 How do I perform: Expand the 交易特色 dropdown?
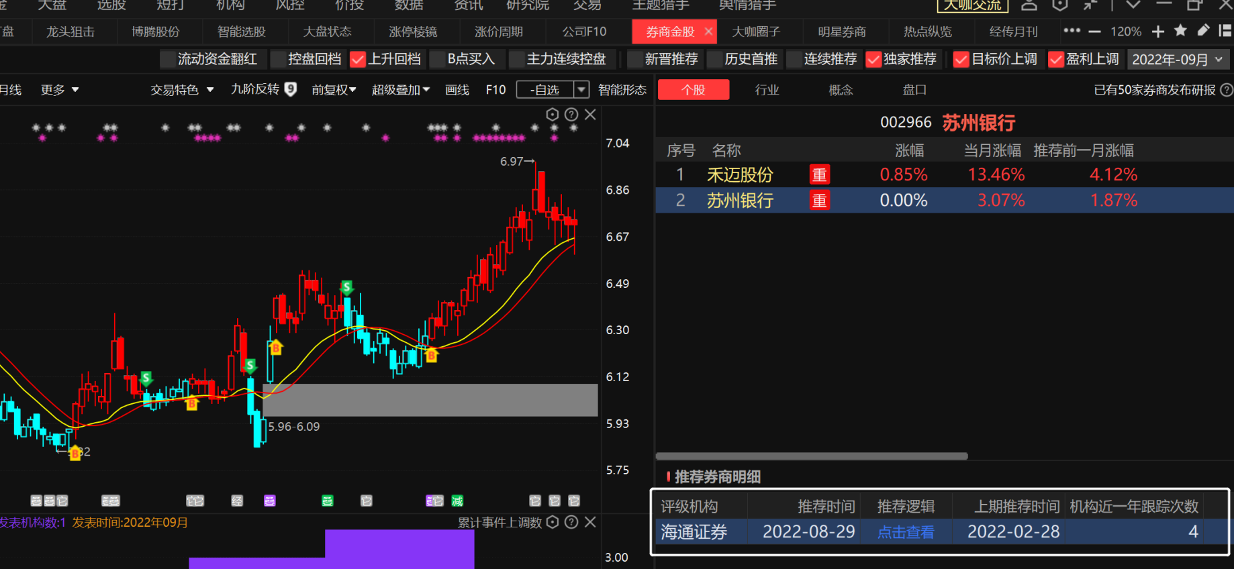coord(182,90)
